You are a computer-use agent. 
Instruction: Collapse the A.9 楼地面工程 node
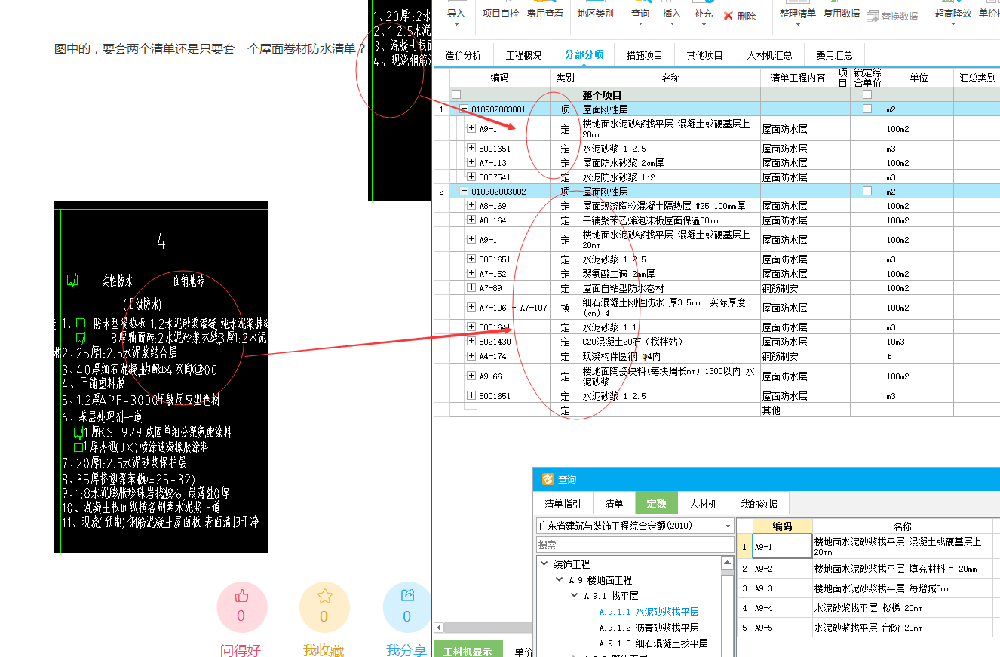[x=559, y=580]
